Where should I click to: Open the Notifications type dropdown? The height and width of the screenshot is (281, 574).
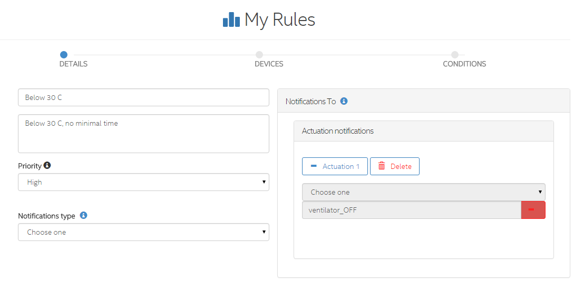[143, 232]
